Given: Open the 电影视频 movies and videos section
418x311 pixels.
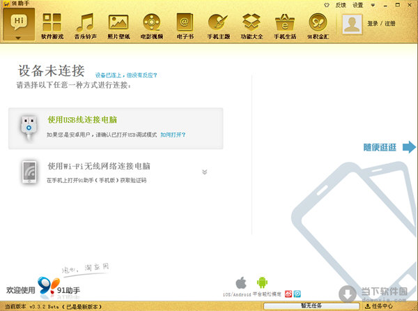Looking at the screenshot, I should (x=151, y=26).
